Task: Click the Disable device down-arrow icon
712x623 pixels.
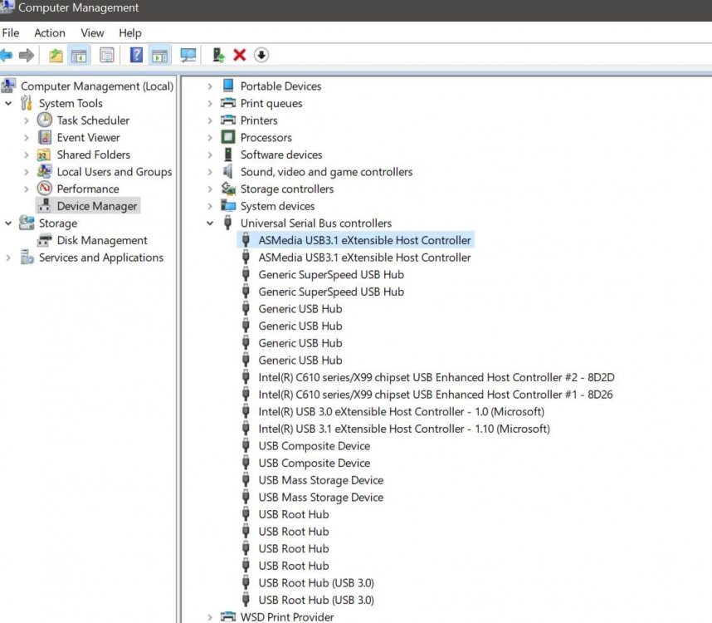Action: (261, 56)
